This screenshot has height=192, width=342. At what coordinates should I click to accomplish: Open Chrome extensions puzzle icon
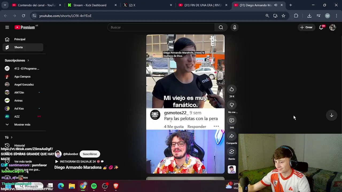click(x=296, y=16)
